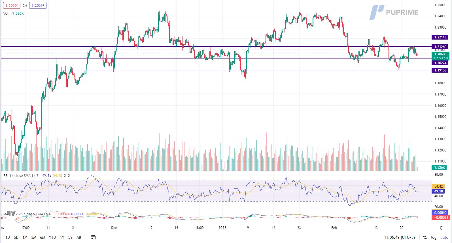
Task: Click the 1.25000 price axis label
Action: (x=440, y=5)
